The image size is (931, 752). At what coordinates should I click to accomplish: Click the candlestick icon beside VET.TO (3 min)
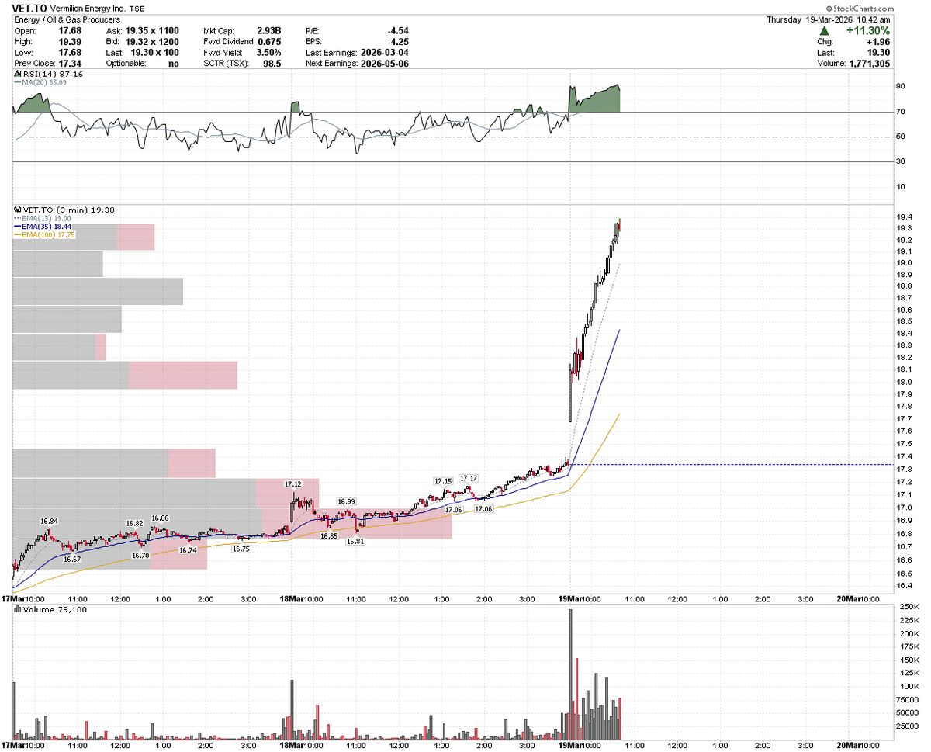click(18, 210)
